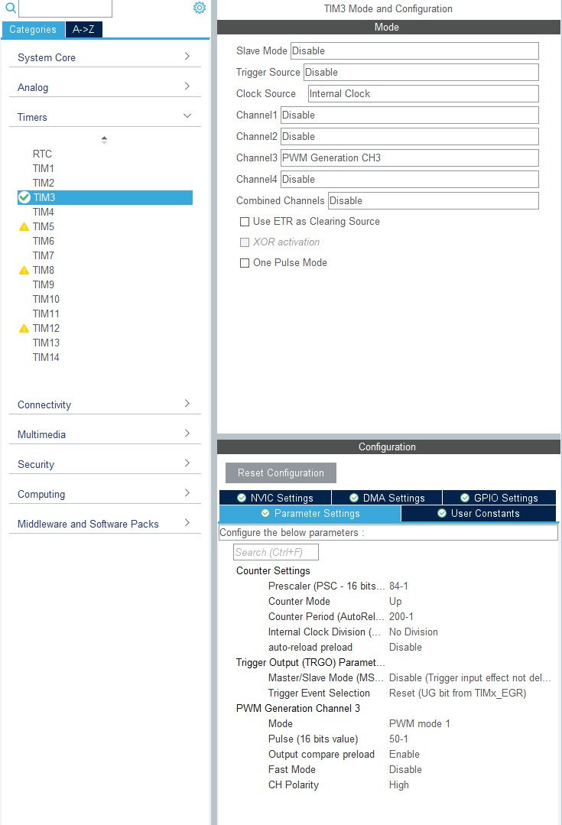Click the CH Polarity value High
Viewport: 562px width, 825px height.
399,785
